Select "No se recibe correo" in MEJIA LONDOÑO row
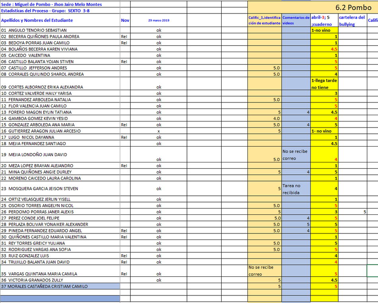The image size is (378, 303). (x=296, y=155)
